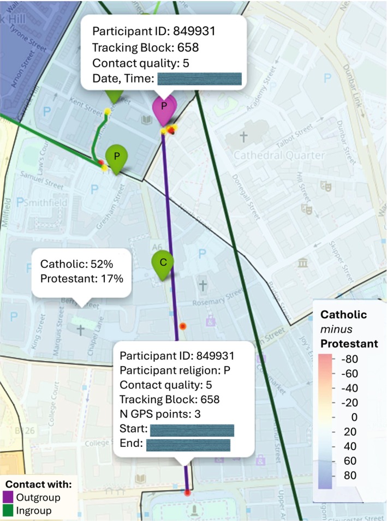
Task: Click the Tracking Block: 658 text in top popup
Action: (x=145, y=47)
